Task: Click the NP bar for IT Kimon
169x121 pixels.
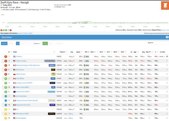Action: tap(86, 57)
